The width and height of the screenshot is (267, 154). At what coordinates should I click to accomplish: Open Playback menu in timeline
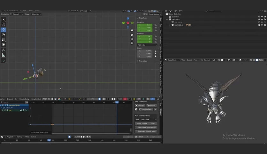pyautogui.click(x=11, y=137)
